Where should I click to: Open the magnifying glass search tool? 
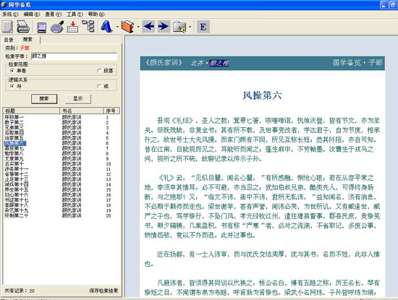57,27
